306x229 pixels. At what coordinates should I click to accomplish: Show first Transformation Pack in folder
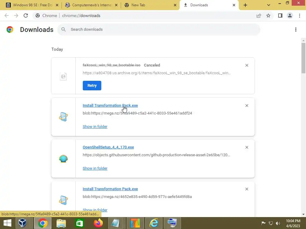click(x=95, y=126)
